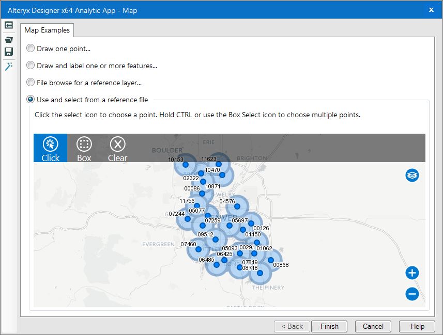Click the Finish button
Image resolution: width=443 pixels, height=335 pixels.
click(329, 326)
